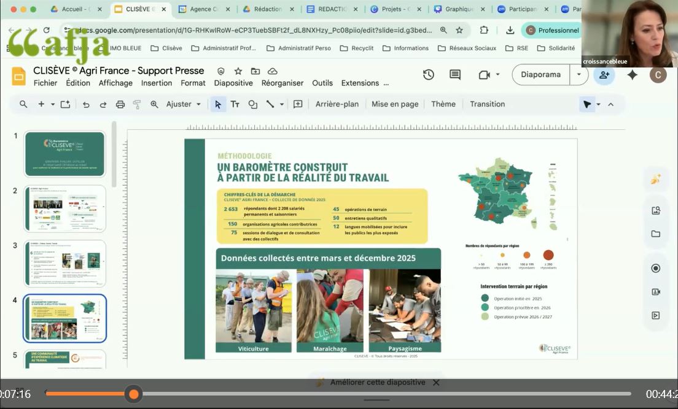
Task: Open the comments panel icon
Action: [x=455, y=75]
